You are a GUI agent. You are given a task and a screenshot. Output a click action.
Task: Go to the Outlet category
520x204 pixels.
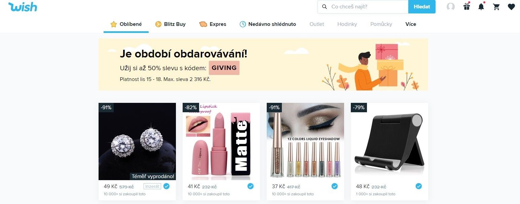(x=317, y=24)
